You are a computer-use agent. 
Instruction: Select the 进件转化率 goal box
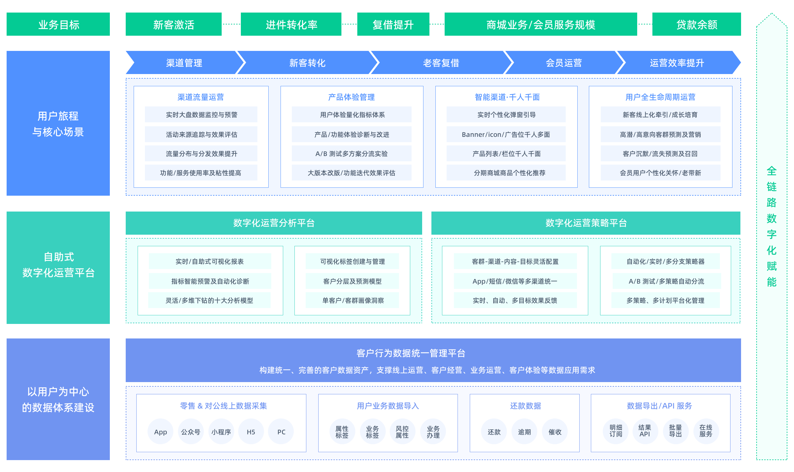coord(291,24)
